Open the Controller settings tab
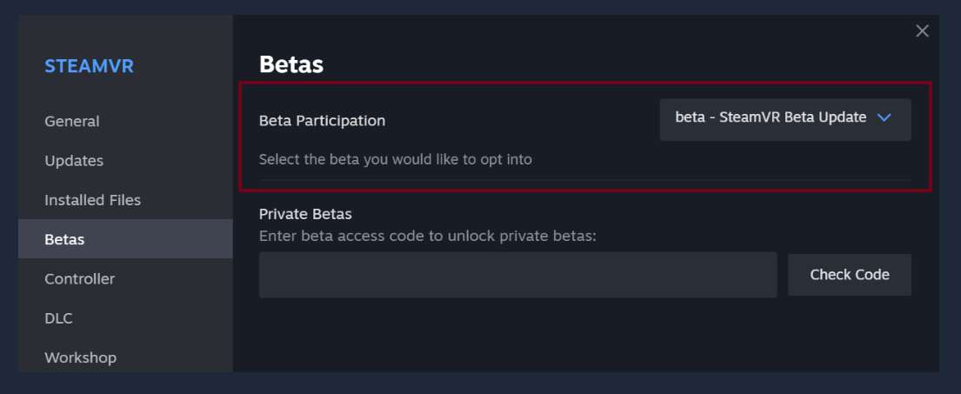This screenshot has width=961, height=394. point(79,279)
